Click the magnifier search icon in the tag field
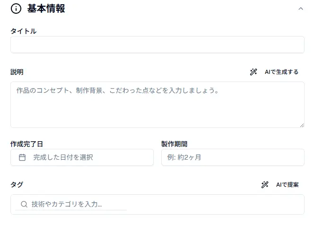315x226 pixels. [x=24, y=204]
